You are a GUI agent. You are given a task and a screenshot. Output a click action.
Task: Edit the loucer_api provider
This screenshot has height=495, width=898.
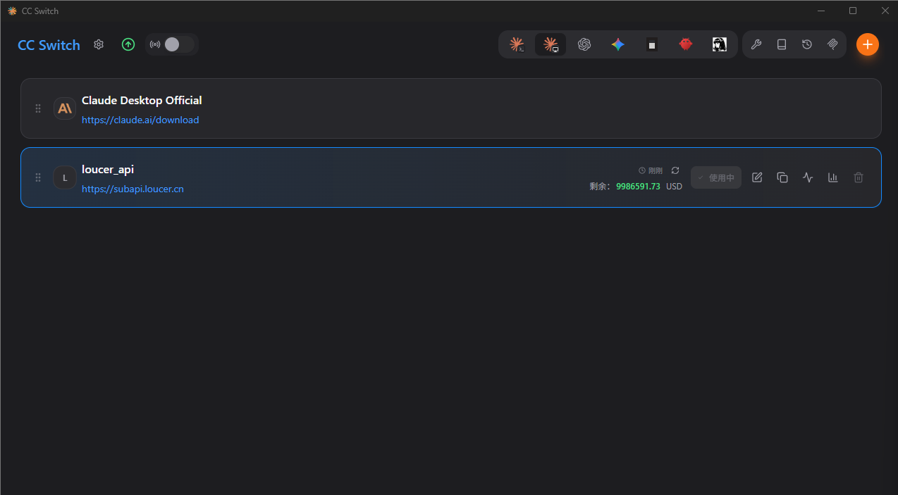pos(757,177)
